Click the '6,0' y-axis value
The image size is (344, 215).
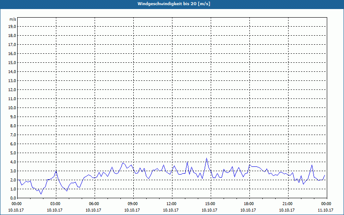point(13,144)
